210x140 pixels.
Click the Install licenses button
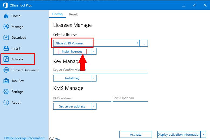click(x=72, y=51)
